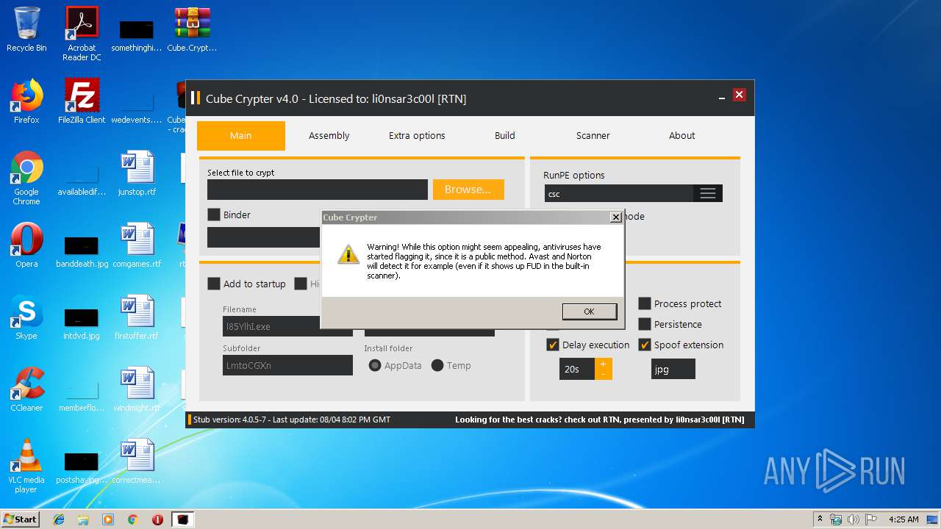Click Opera icon in the taskbar
Image resolution: width=941 pixels, height=529 pixels.
click(157, 519)
